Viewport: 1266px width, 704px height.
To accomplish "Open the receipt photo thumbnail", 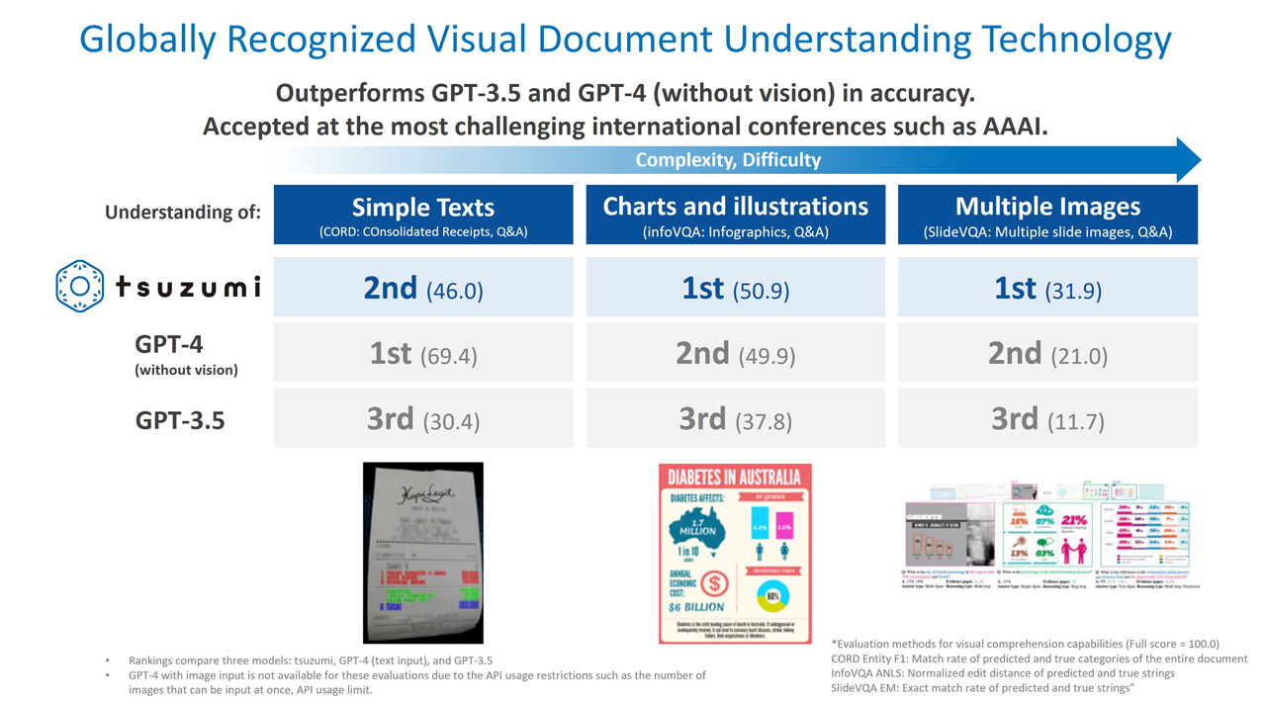I will [x=422, y=554].
